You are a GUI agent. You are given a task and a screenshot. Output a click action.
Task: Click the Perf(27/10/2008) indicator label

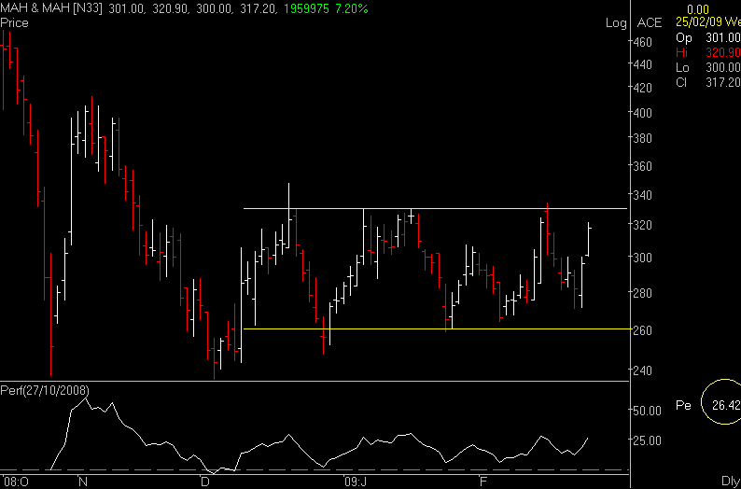click(45, 391)
